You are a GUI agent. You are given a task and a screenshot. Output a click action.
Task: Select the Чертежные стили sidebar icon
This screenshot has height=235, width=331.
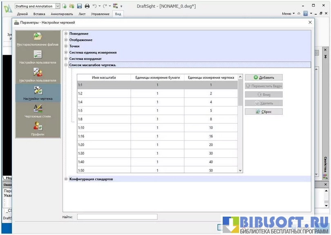click(38, 109)
